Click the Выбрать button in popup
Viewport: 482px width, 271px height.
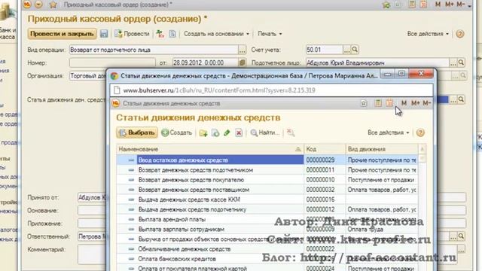137,132
